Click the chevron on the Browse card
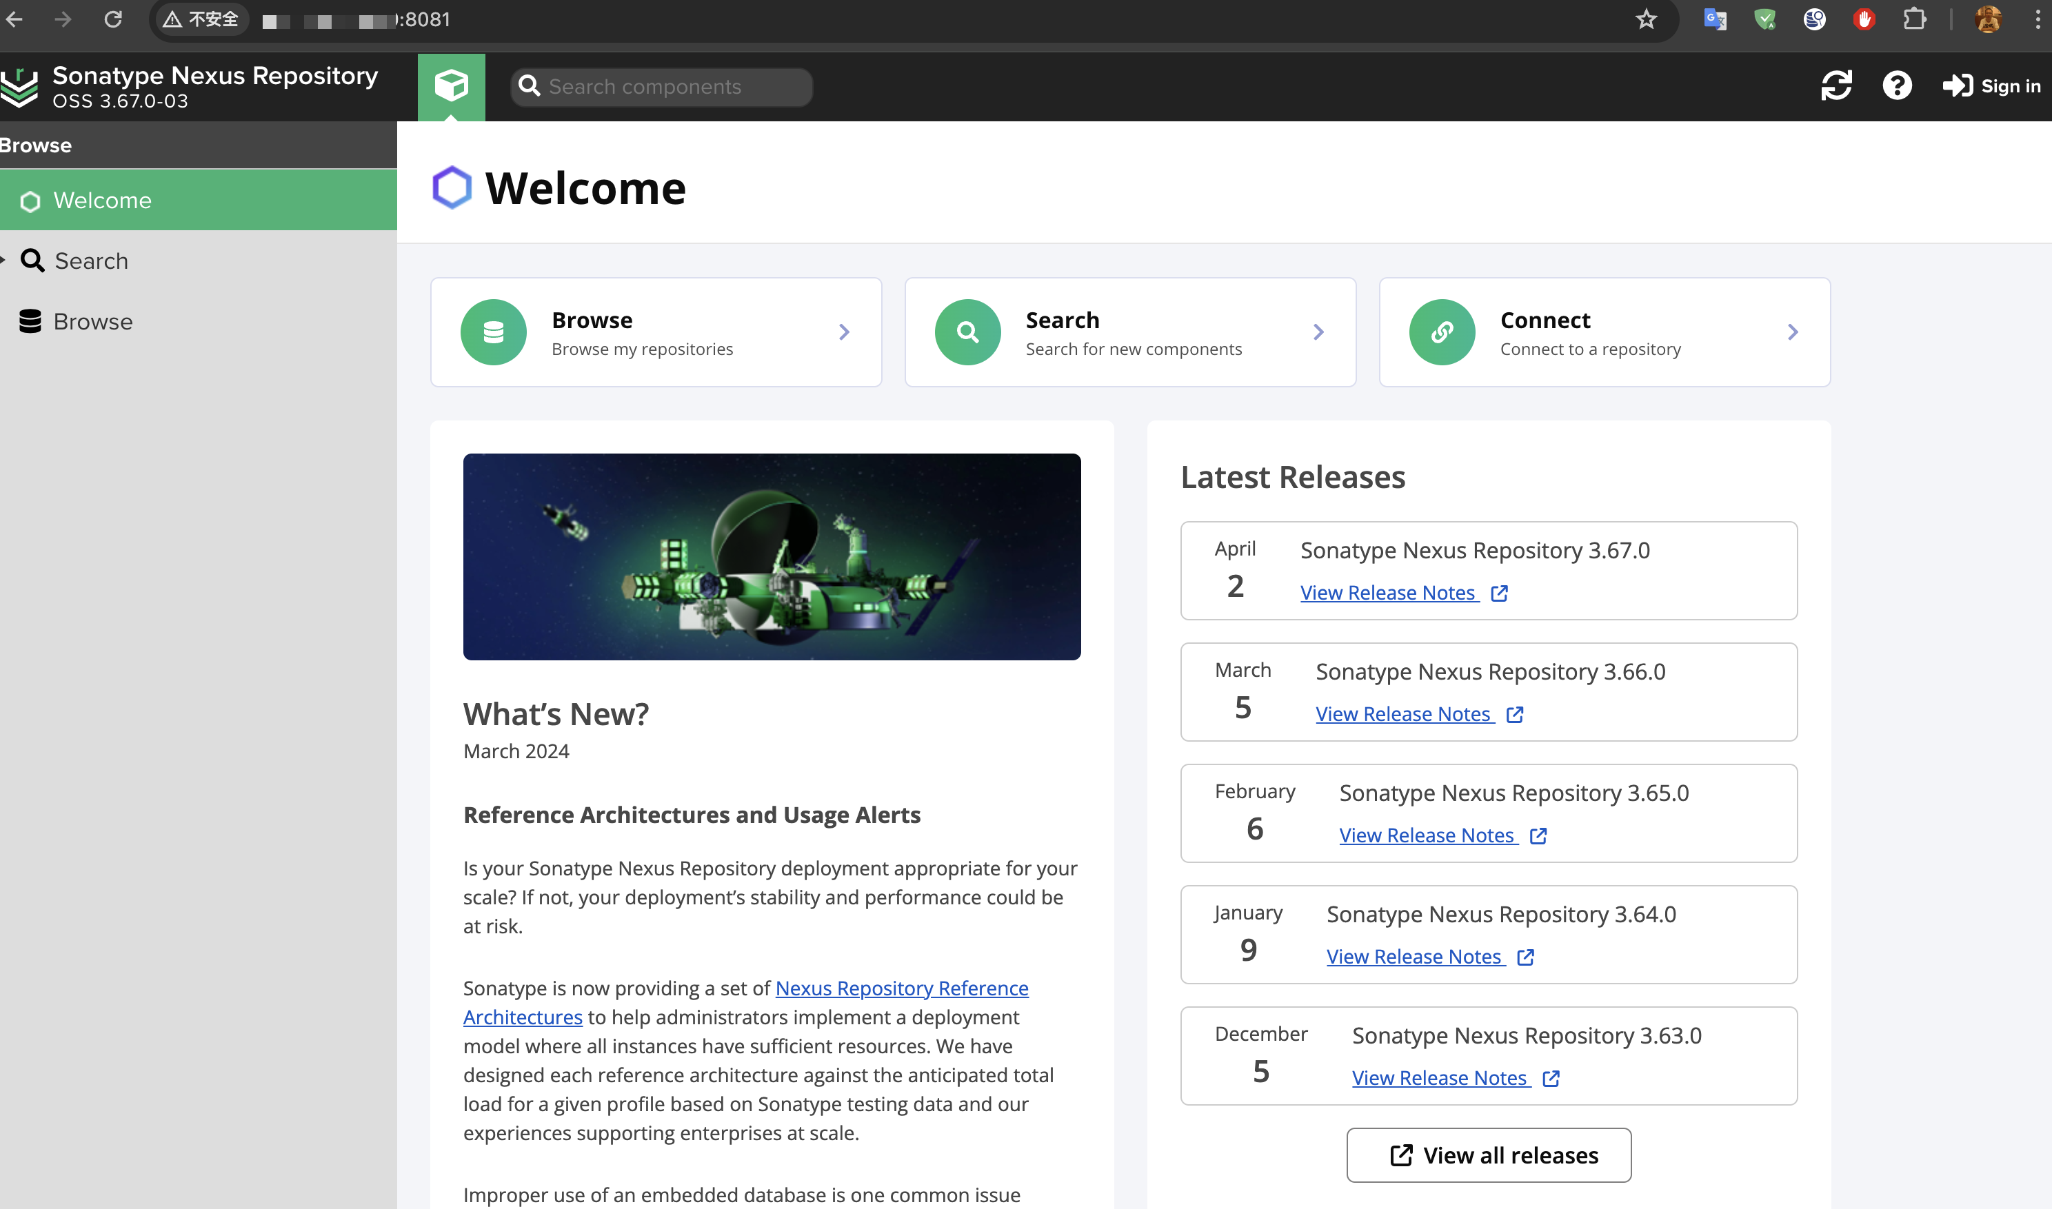 pos(844,332)
